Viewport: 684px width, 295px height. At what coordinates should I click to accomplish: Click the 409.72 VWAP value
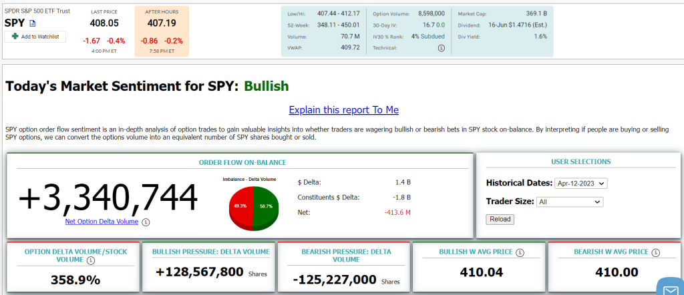click(350, 47)
